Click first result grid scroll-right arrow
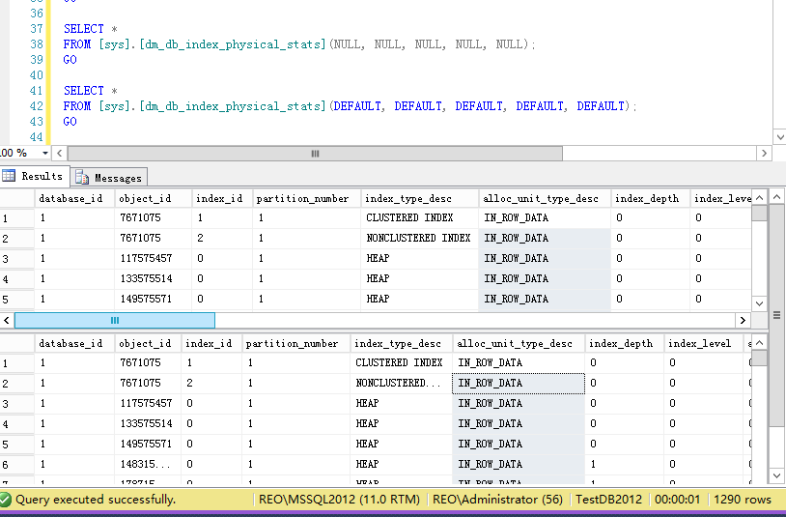The height and width of the screenshot is (517, 786). 743,321
